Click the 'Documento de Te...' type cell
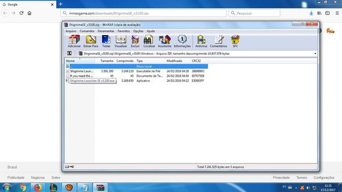 [150, 76]
